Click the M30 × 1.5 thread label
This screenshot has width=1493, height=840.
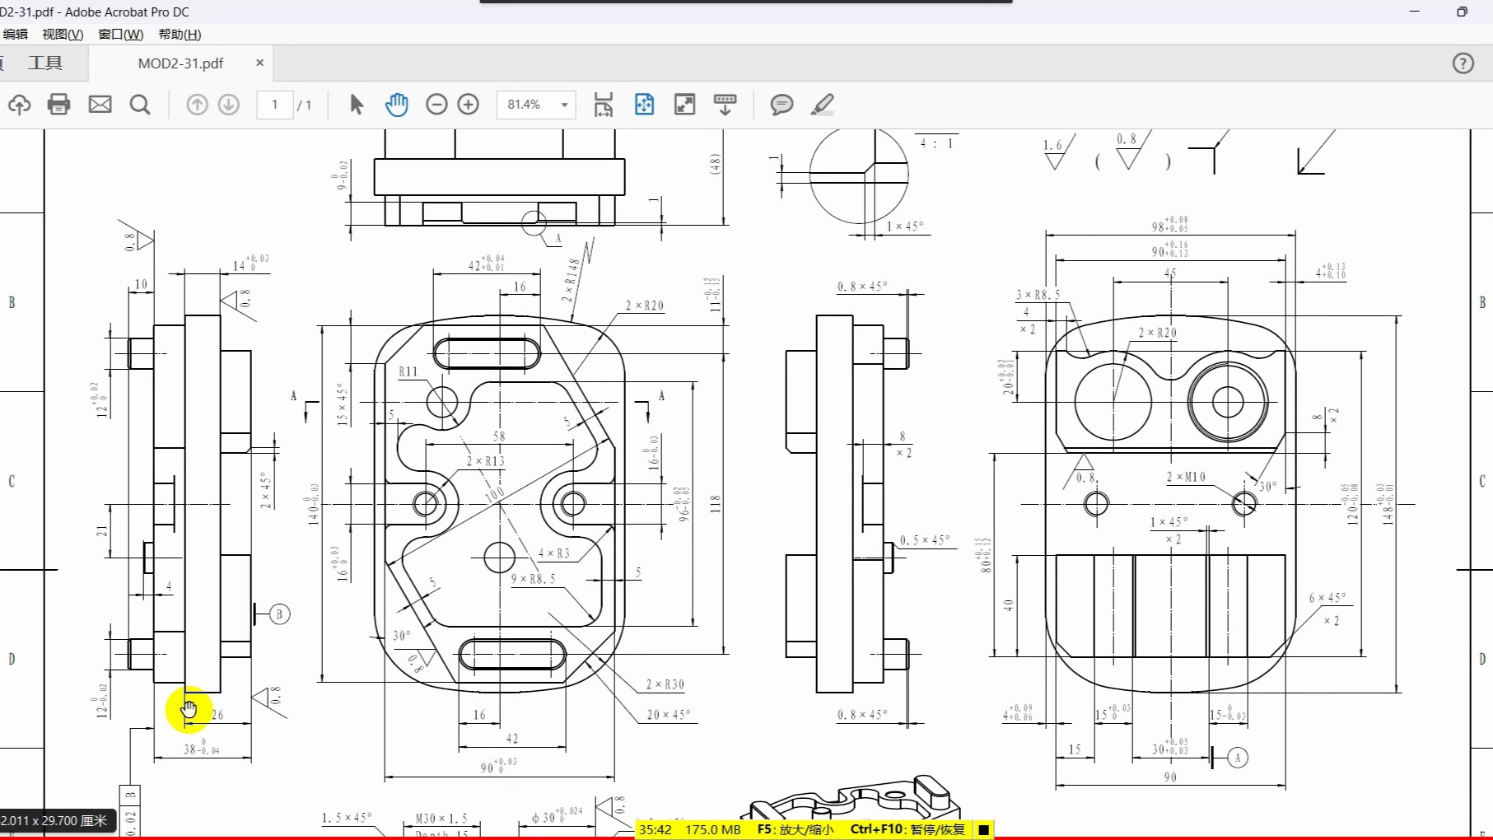441,819
